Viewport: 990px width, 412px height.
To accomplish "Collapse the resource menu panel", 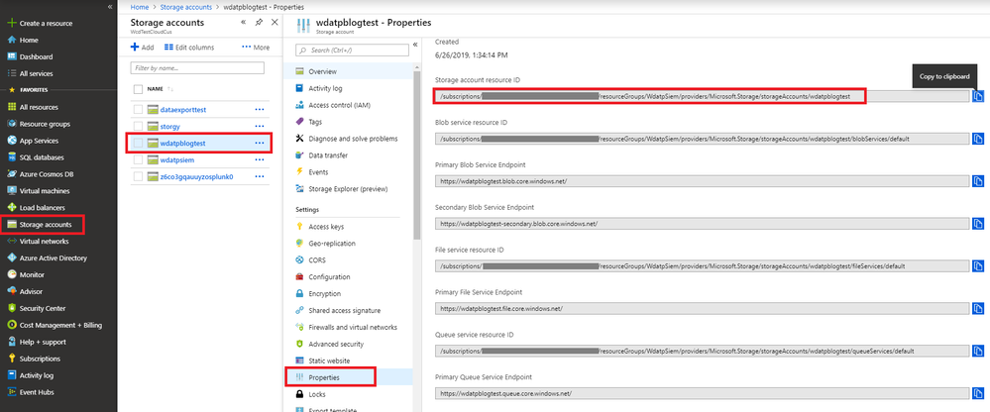I will [x=415, y=45].
